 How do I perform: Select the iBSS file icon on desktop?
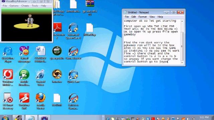point(90,30)
